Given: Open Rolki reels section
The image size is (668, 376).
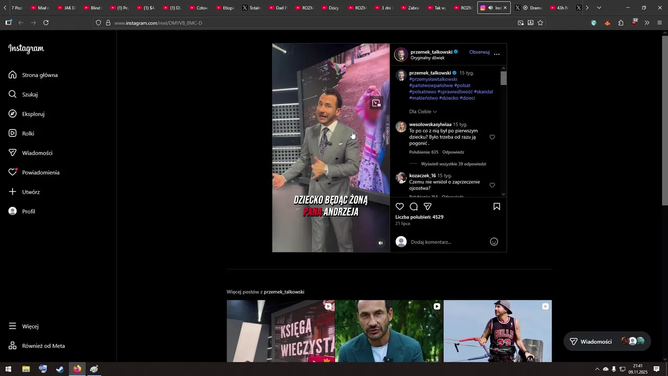Looking at the screenshot, I should 21,134.
